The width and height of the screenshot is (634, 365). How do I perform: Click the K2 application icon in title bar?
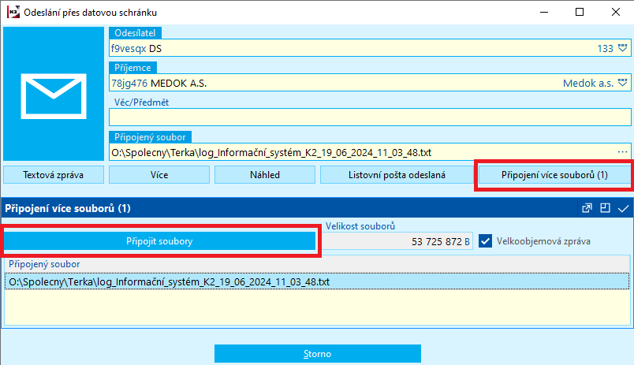13,12
